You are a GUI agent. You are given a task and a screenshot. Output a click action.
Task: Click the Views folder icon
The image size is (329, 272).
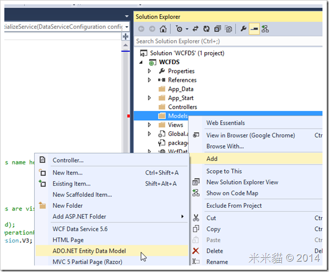click(162, 125)
